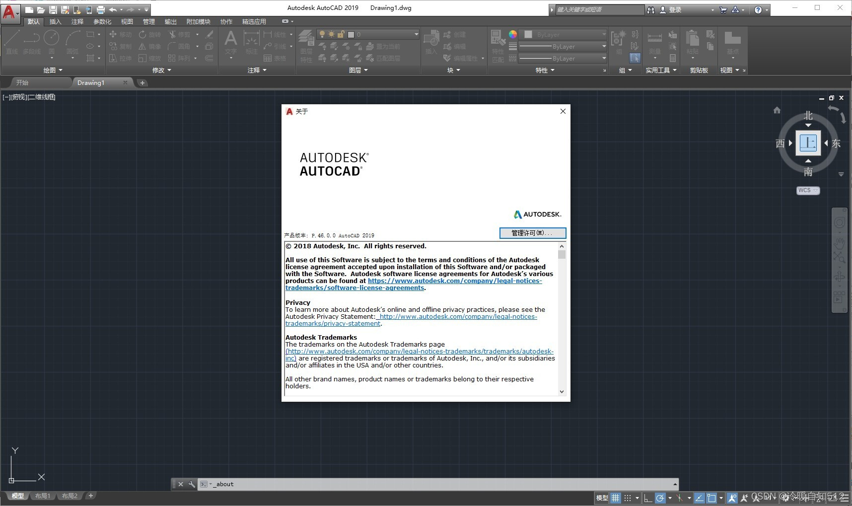The width and height of the screenshot is (852, 506).
Task: Click the keyword search input field
Action: 600,9
